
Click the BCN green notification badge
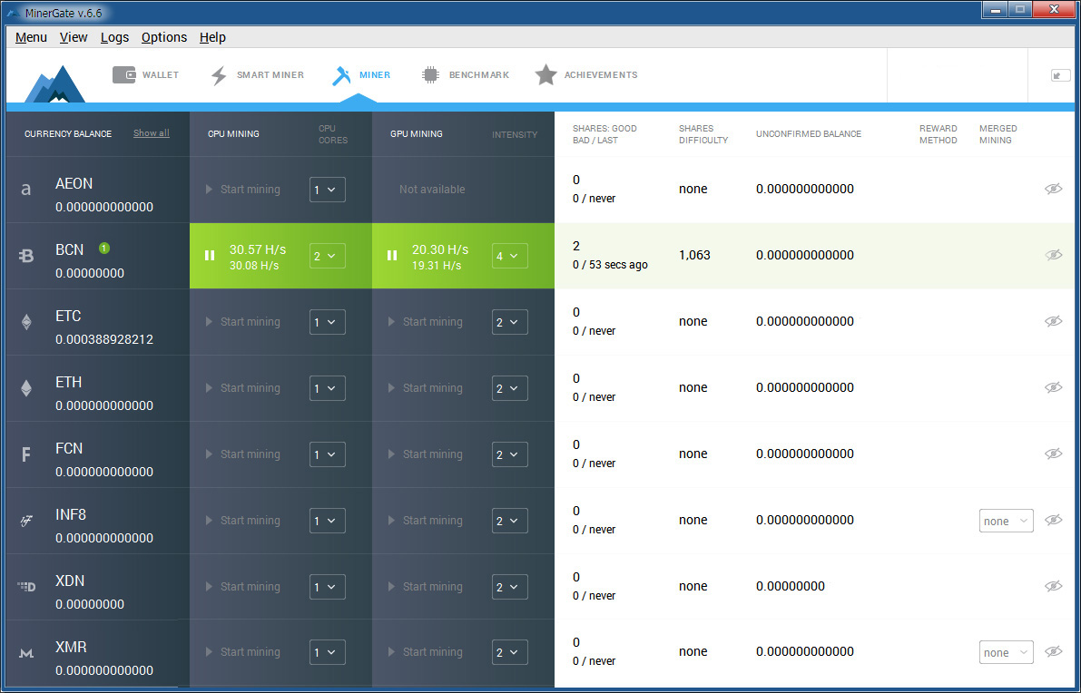[x=104, y=248]
